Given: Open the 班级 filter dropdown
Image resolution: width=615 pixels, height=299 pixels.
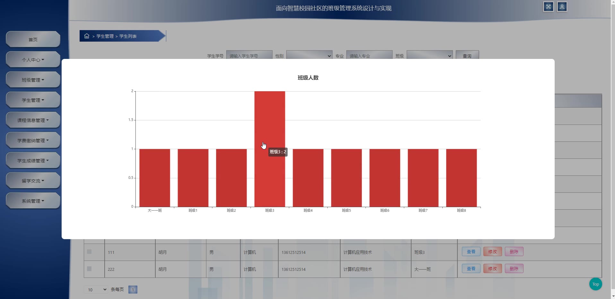Looking at the screenshot, I should click(x=430, y=55).
